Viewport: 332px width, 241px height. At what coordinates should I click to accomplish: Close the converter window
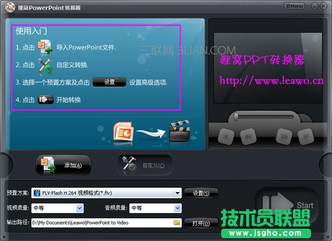323,6
